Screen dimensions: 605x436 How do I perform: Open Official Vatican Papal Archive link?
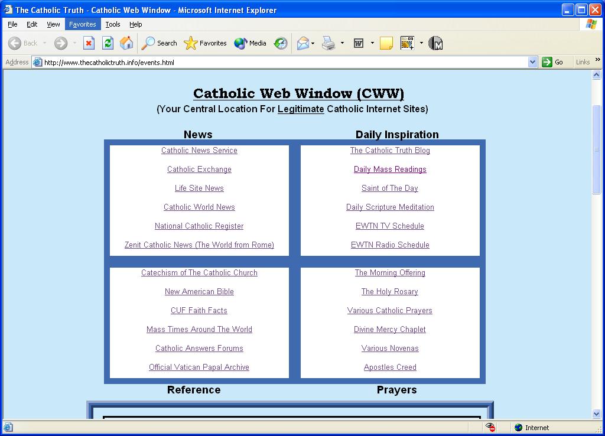[199, 367]
